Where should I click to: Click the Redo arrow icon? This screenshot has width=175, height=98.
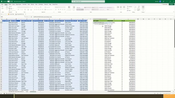point(2,8)
